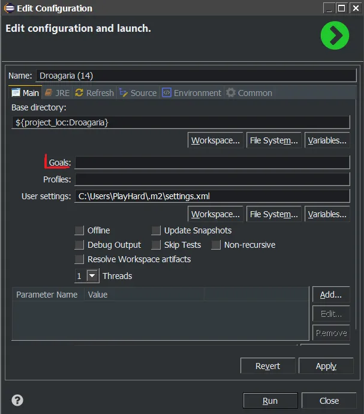364x414 pixels.
Task: Click into the Goals input field
Action: pos(212,163)
